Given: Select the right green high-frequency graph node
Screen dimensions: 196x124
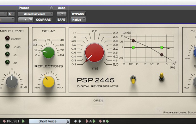Looking at the screenshot, I should pyautogui.click(x=162, y=47).
